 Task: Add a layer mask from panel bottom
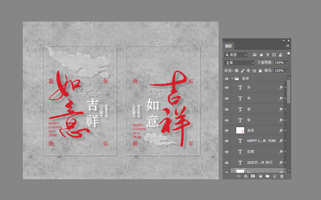(x=253, y=176)
